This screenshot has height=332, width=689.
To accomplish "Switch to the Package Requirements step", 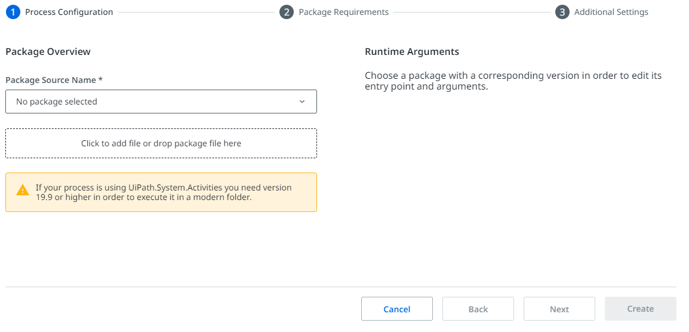I will (344, 12).
